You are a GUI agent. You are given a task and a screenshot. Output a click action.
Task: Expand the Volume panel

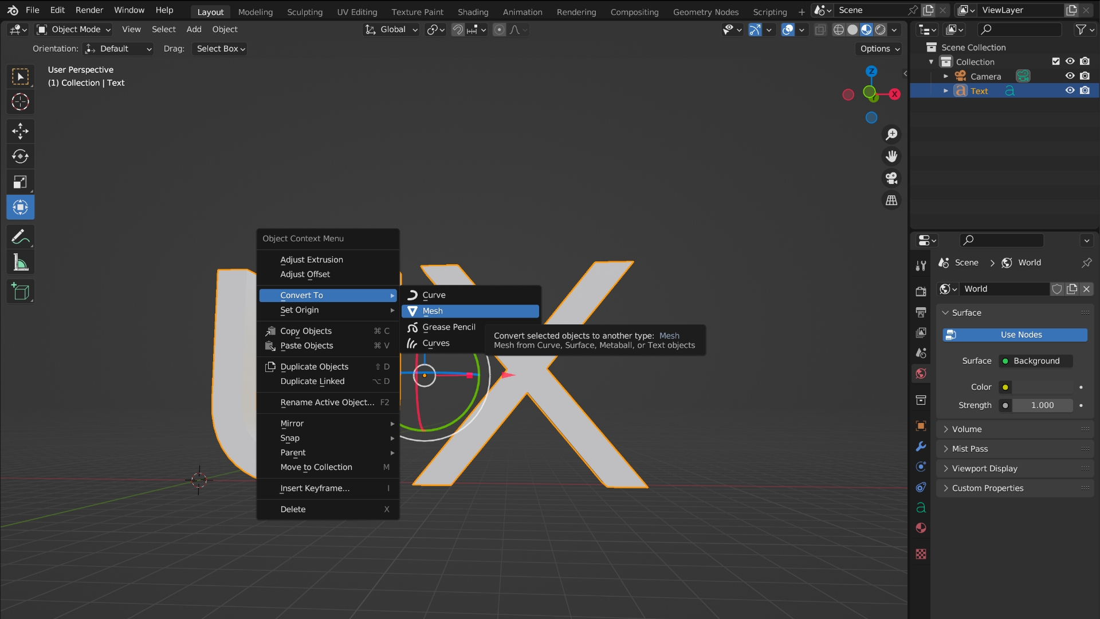[x=967, y=429]
